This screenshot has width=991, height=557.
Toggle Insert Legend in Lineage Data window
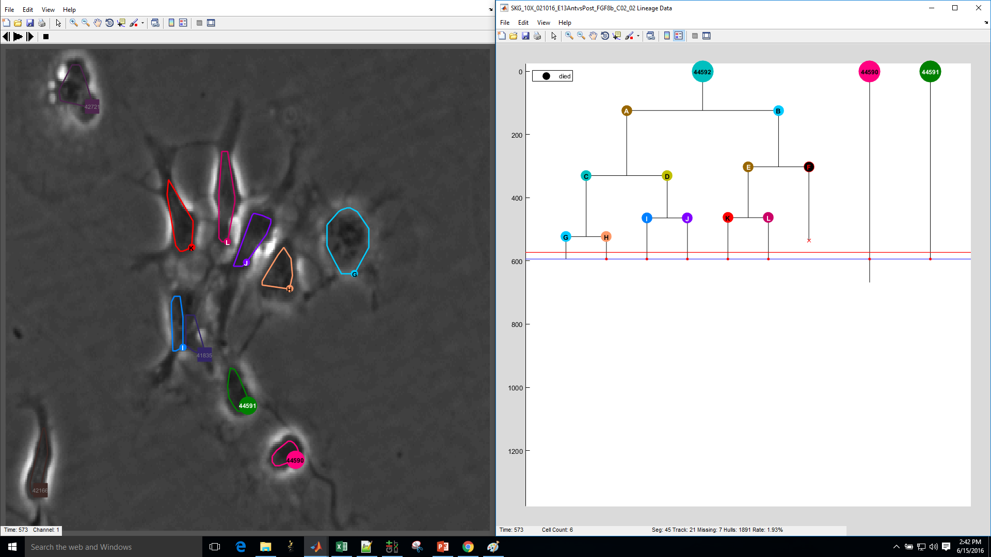pyautogui.click(x=679, y=36)
